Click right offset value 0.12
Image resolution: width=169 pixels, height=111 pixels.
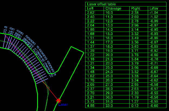pos(135,106)
